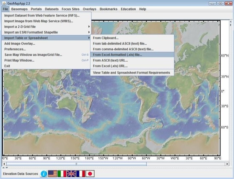
Task: Select From comma-delimited ASCII text file
Action: [x=132, y=49]
